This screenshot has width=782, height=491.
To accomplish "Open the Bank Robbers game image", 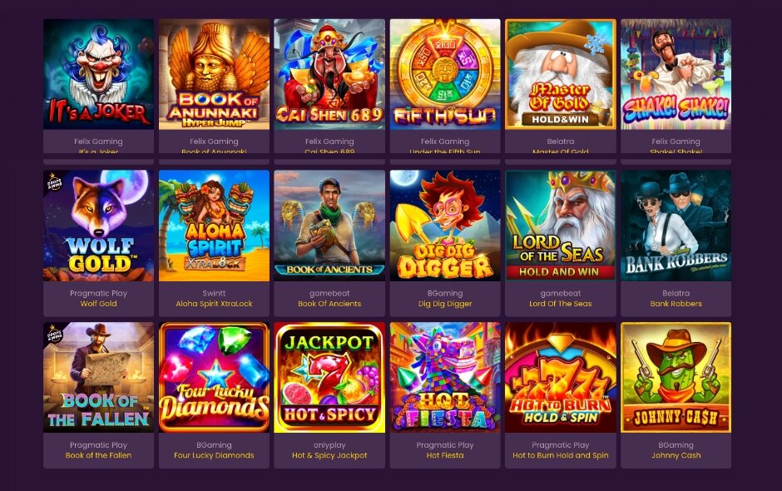I will click(676, 226).
